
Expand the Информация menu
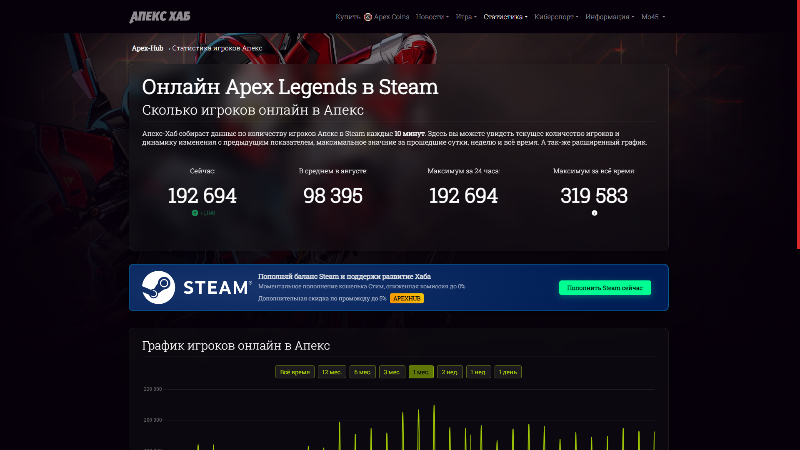point(609,17)
